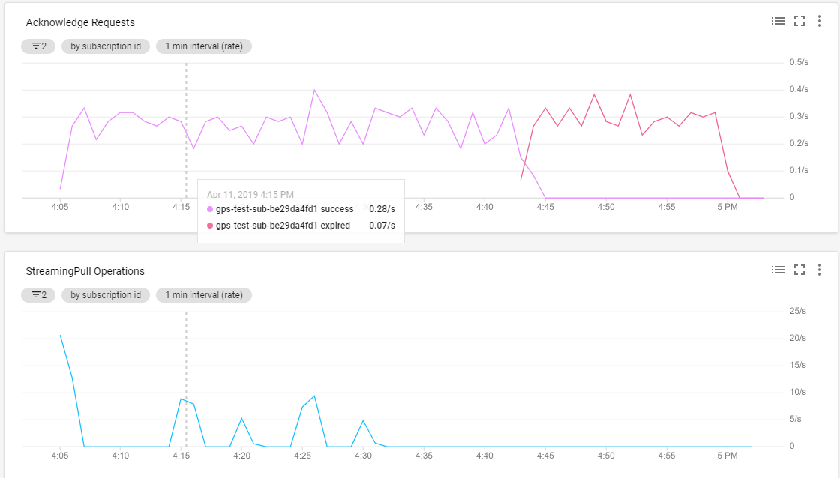Click the purple success legend dot in tooltip

[x=210, y=209]
